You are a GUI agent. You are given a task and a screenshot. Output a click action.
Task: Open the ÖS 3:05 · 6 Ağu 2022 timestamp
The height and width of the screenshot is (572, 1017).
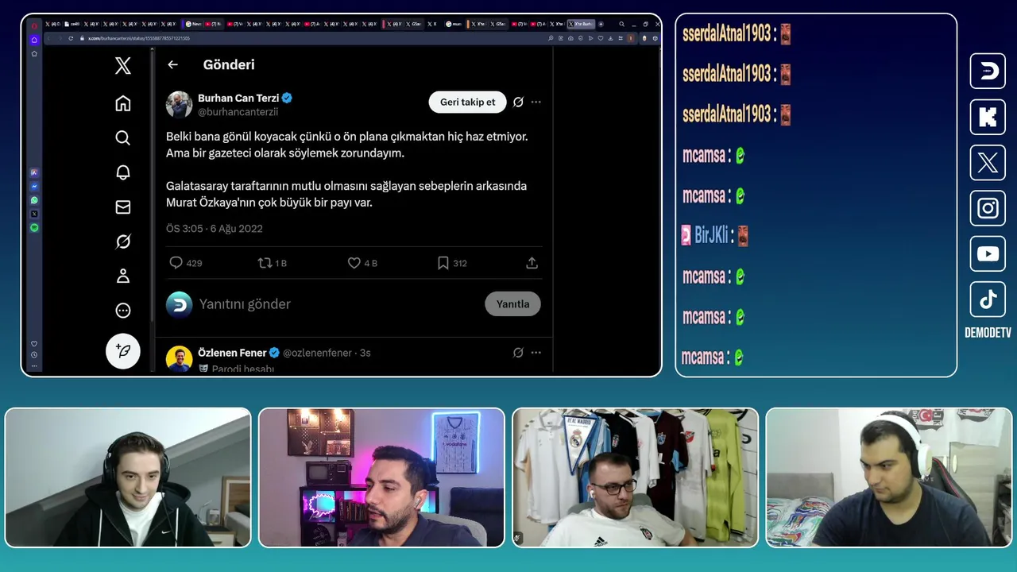[x=214, y=229]
